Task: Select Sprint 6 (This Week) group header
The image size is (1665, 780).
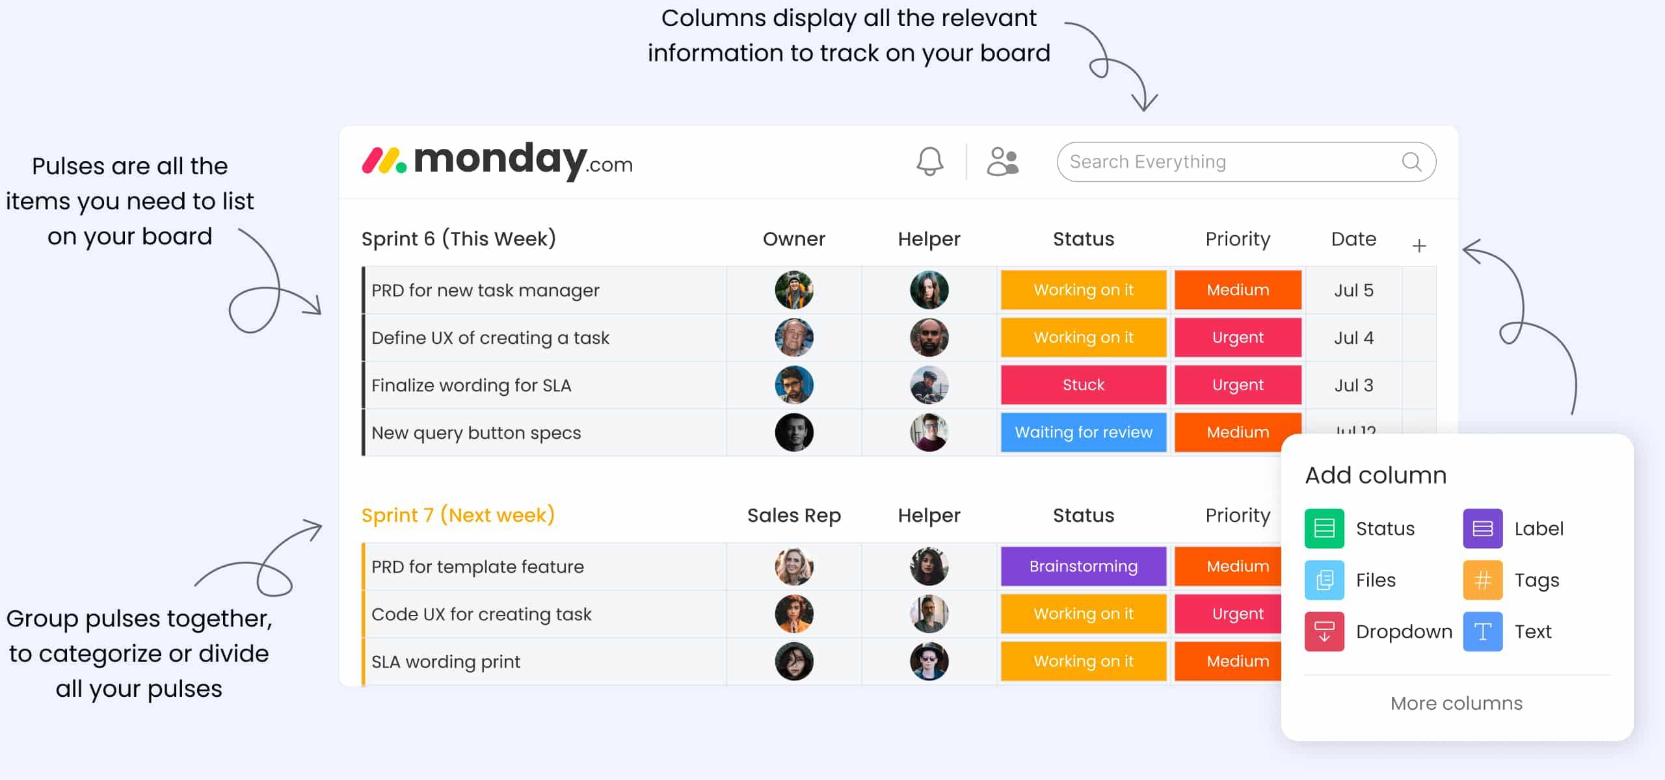Action: click(x=459, y=239)
